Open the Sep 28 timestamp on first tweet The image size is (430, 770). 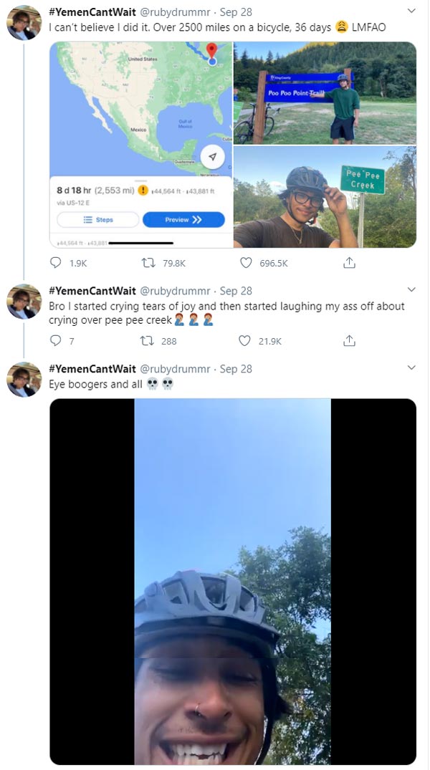point(236,12)
